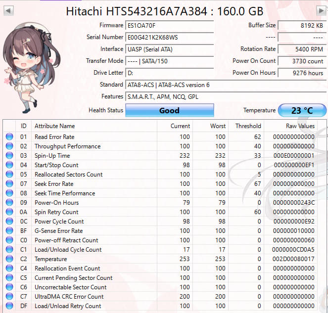Click raw value 0000000243C

click(x=294, y=203)
